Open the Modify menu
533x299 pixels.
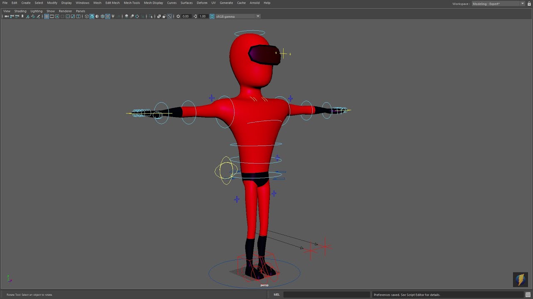pos(52,3)
